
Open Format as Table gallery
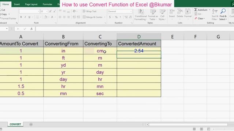tap(153, 15)
